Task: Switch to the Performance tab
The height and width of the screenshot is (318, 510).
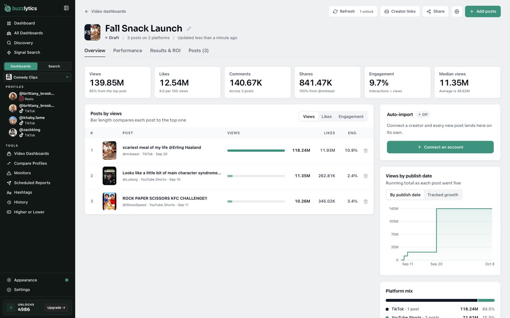Action: (x=127, y=50)
